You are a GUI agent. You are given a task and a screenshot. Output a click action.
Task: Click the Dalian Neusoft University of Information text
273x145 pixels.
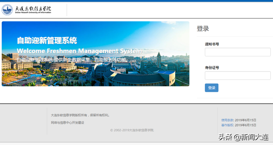tap(33, 13)
